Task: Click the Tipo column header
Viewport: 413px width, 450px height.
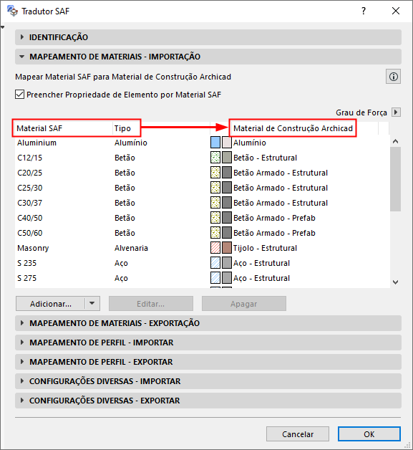Action: (161, 128)
